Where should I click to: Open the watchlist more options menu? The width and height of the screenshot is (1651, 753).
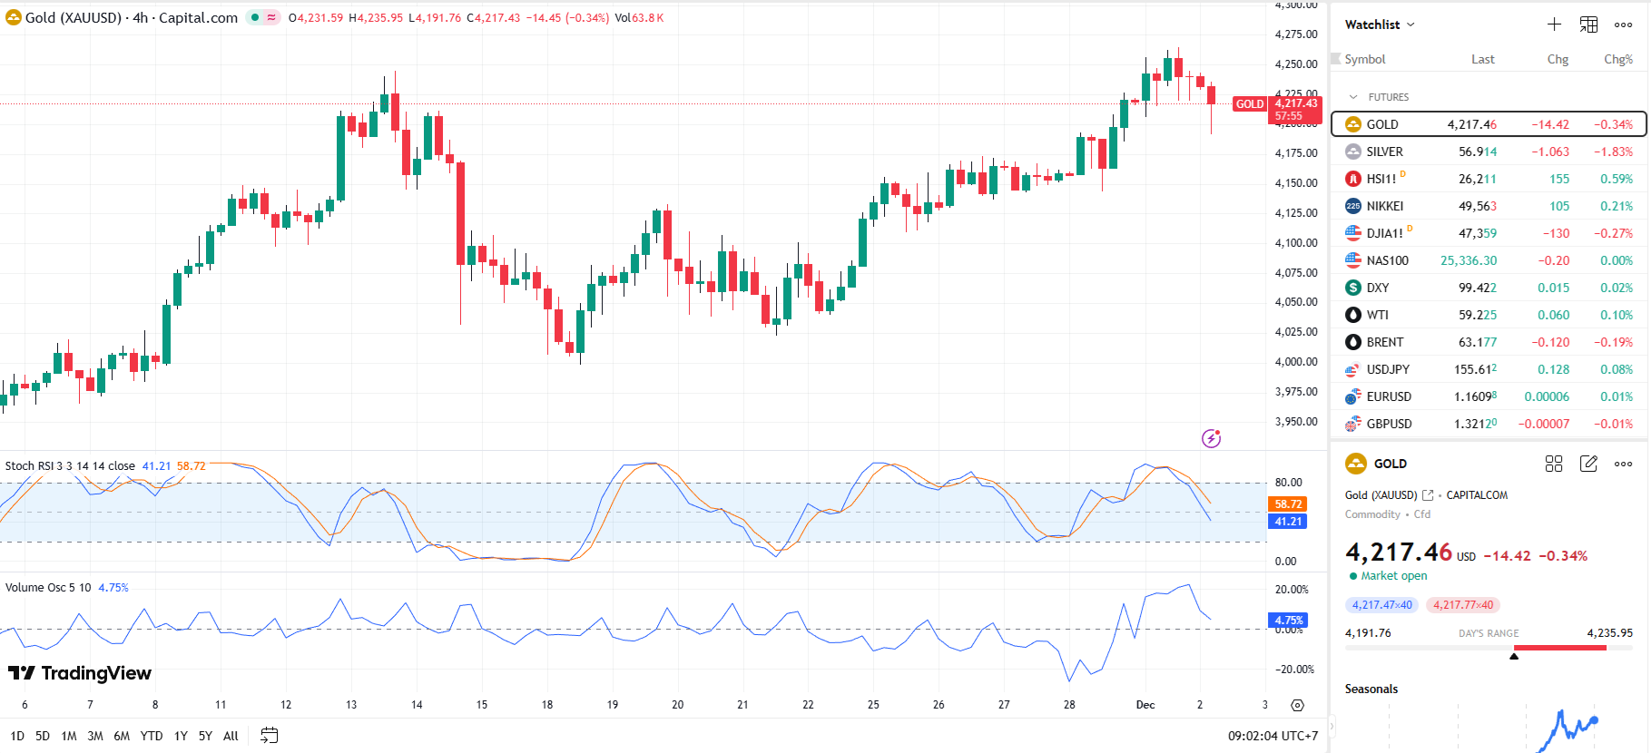click(1623, 24)
